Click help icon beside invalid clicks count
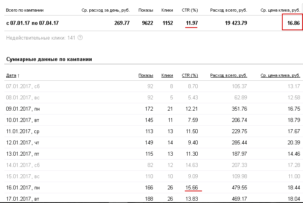 (x=80, y=38)
